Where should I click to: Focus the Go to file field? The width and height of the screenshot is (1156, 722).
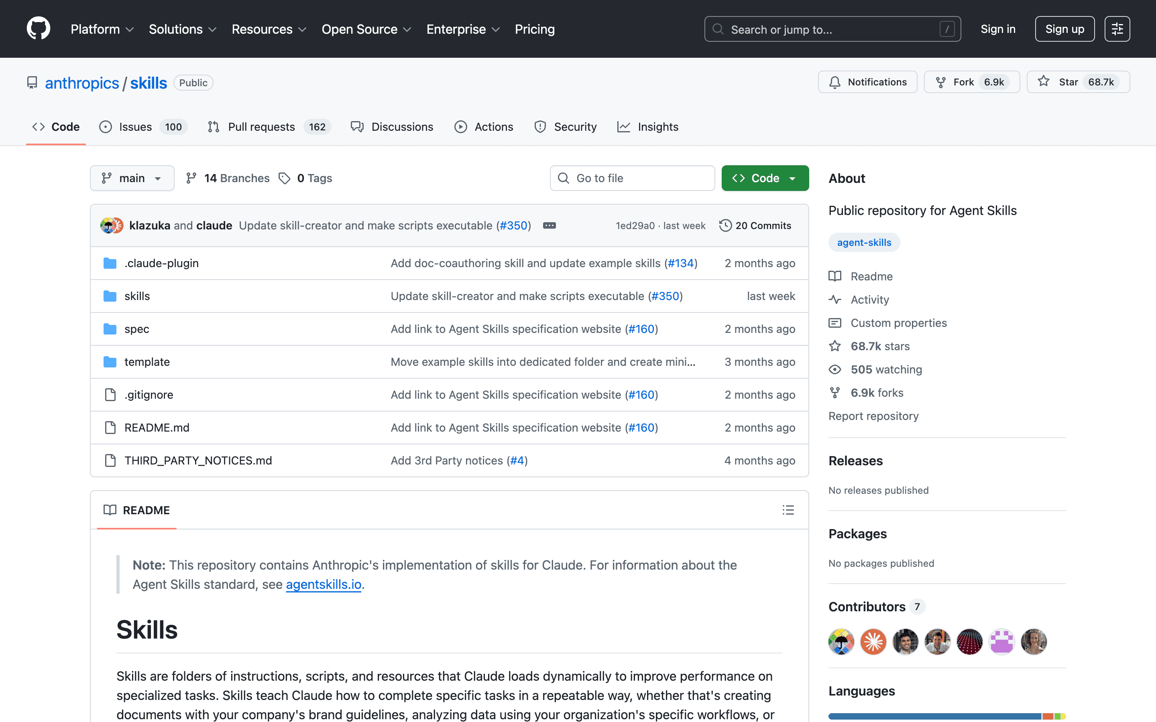pyautogui.click(x=631, y=178)
